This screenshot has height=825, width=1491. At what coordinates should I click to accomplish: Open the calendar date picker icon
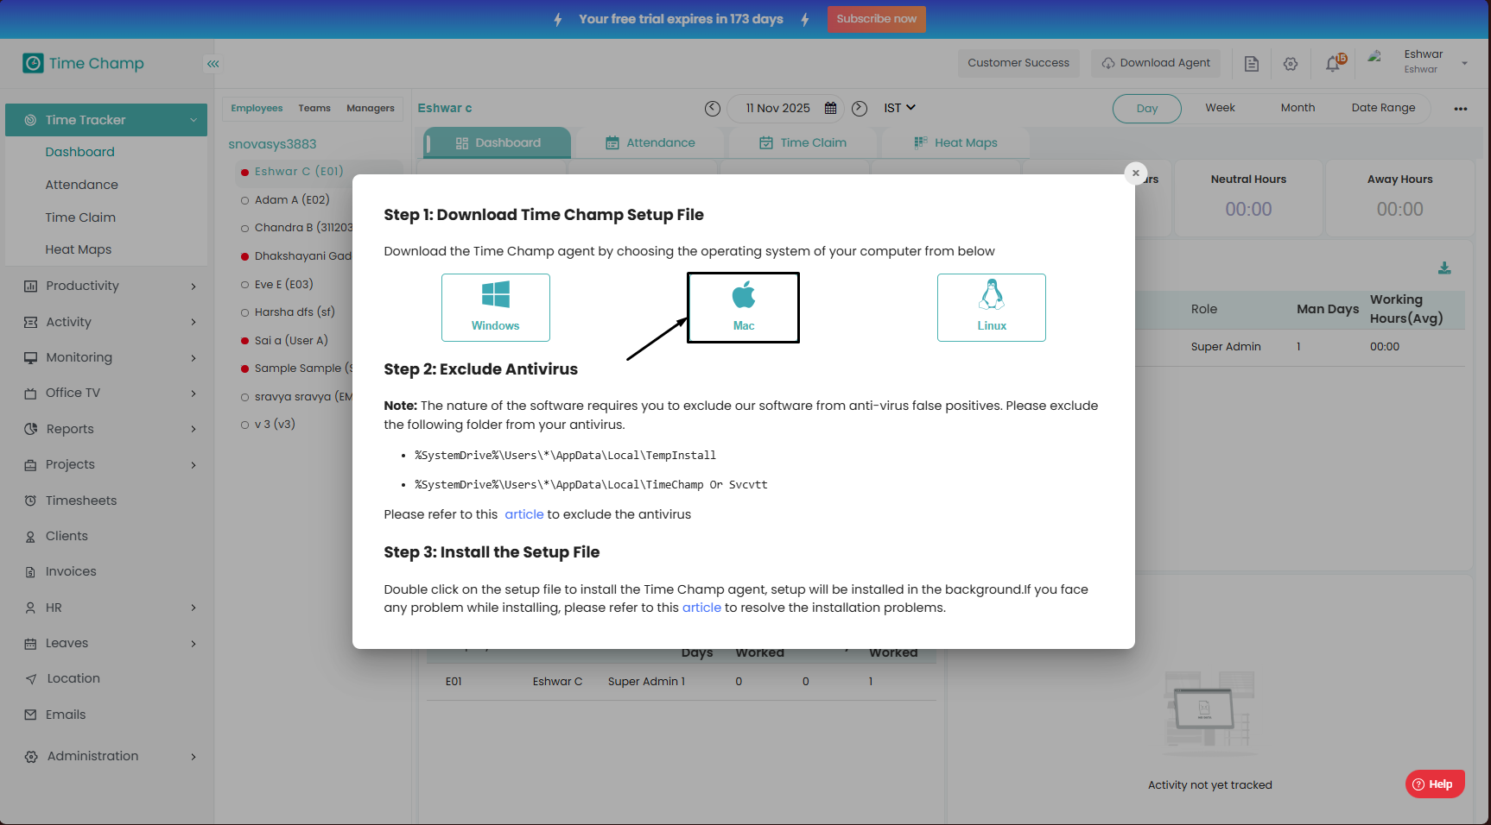tap(831, 108)
